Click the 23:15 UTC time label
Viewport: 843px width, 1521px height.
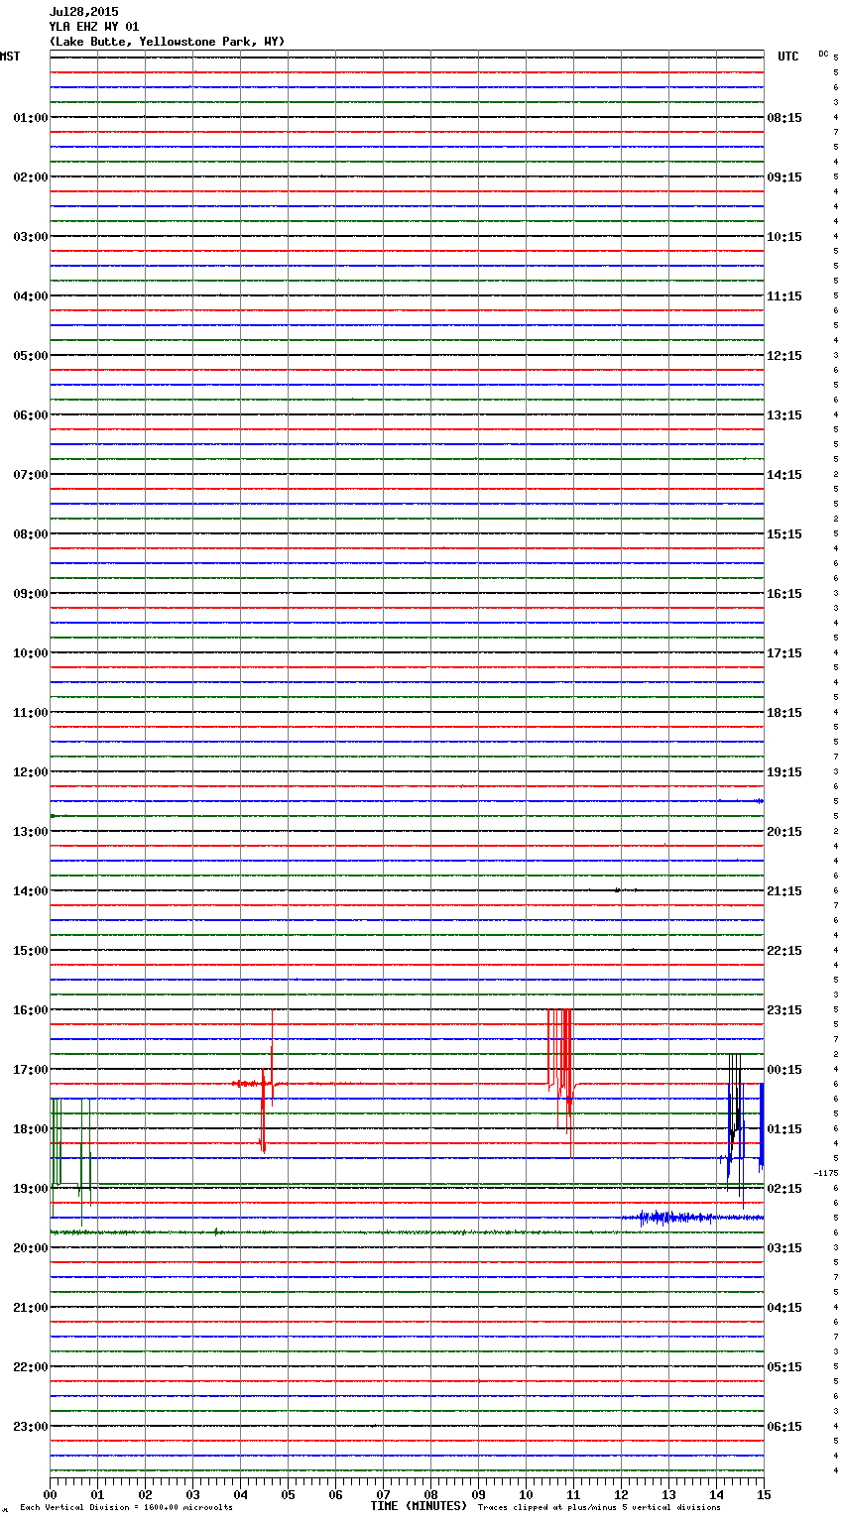tap(784, 1010)
